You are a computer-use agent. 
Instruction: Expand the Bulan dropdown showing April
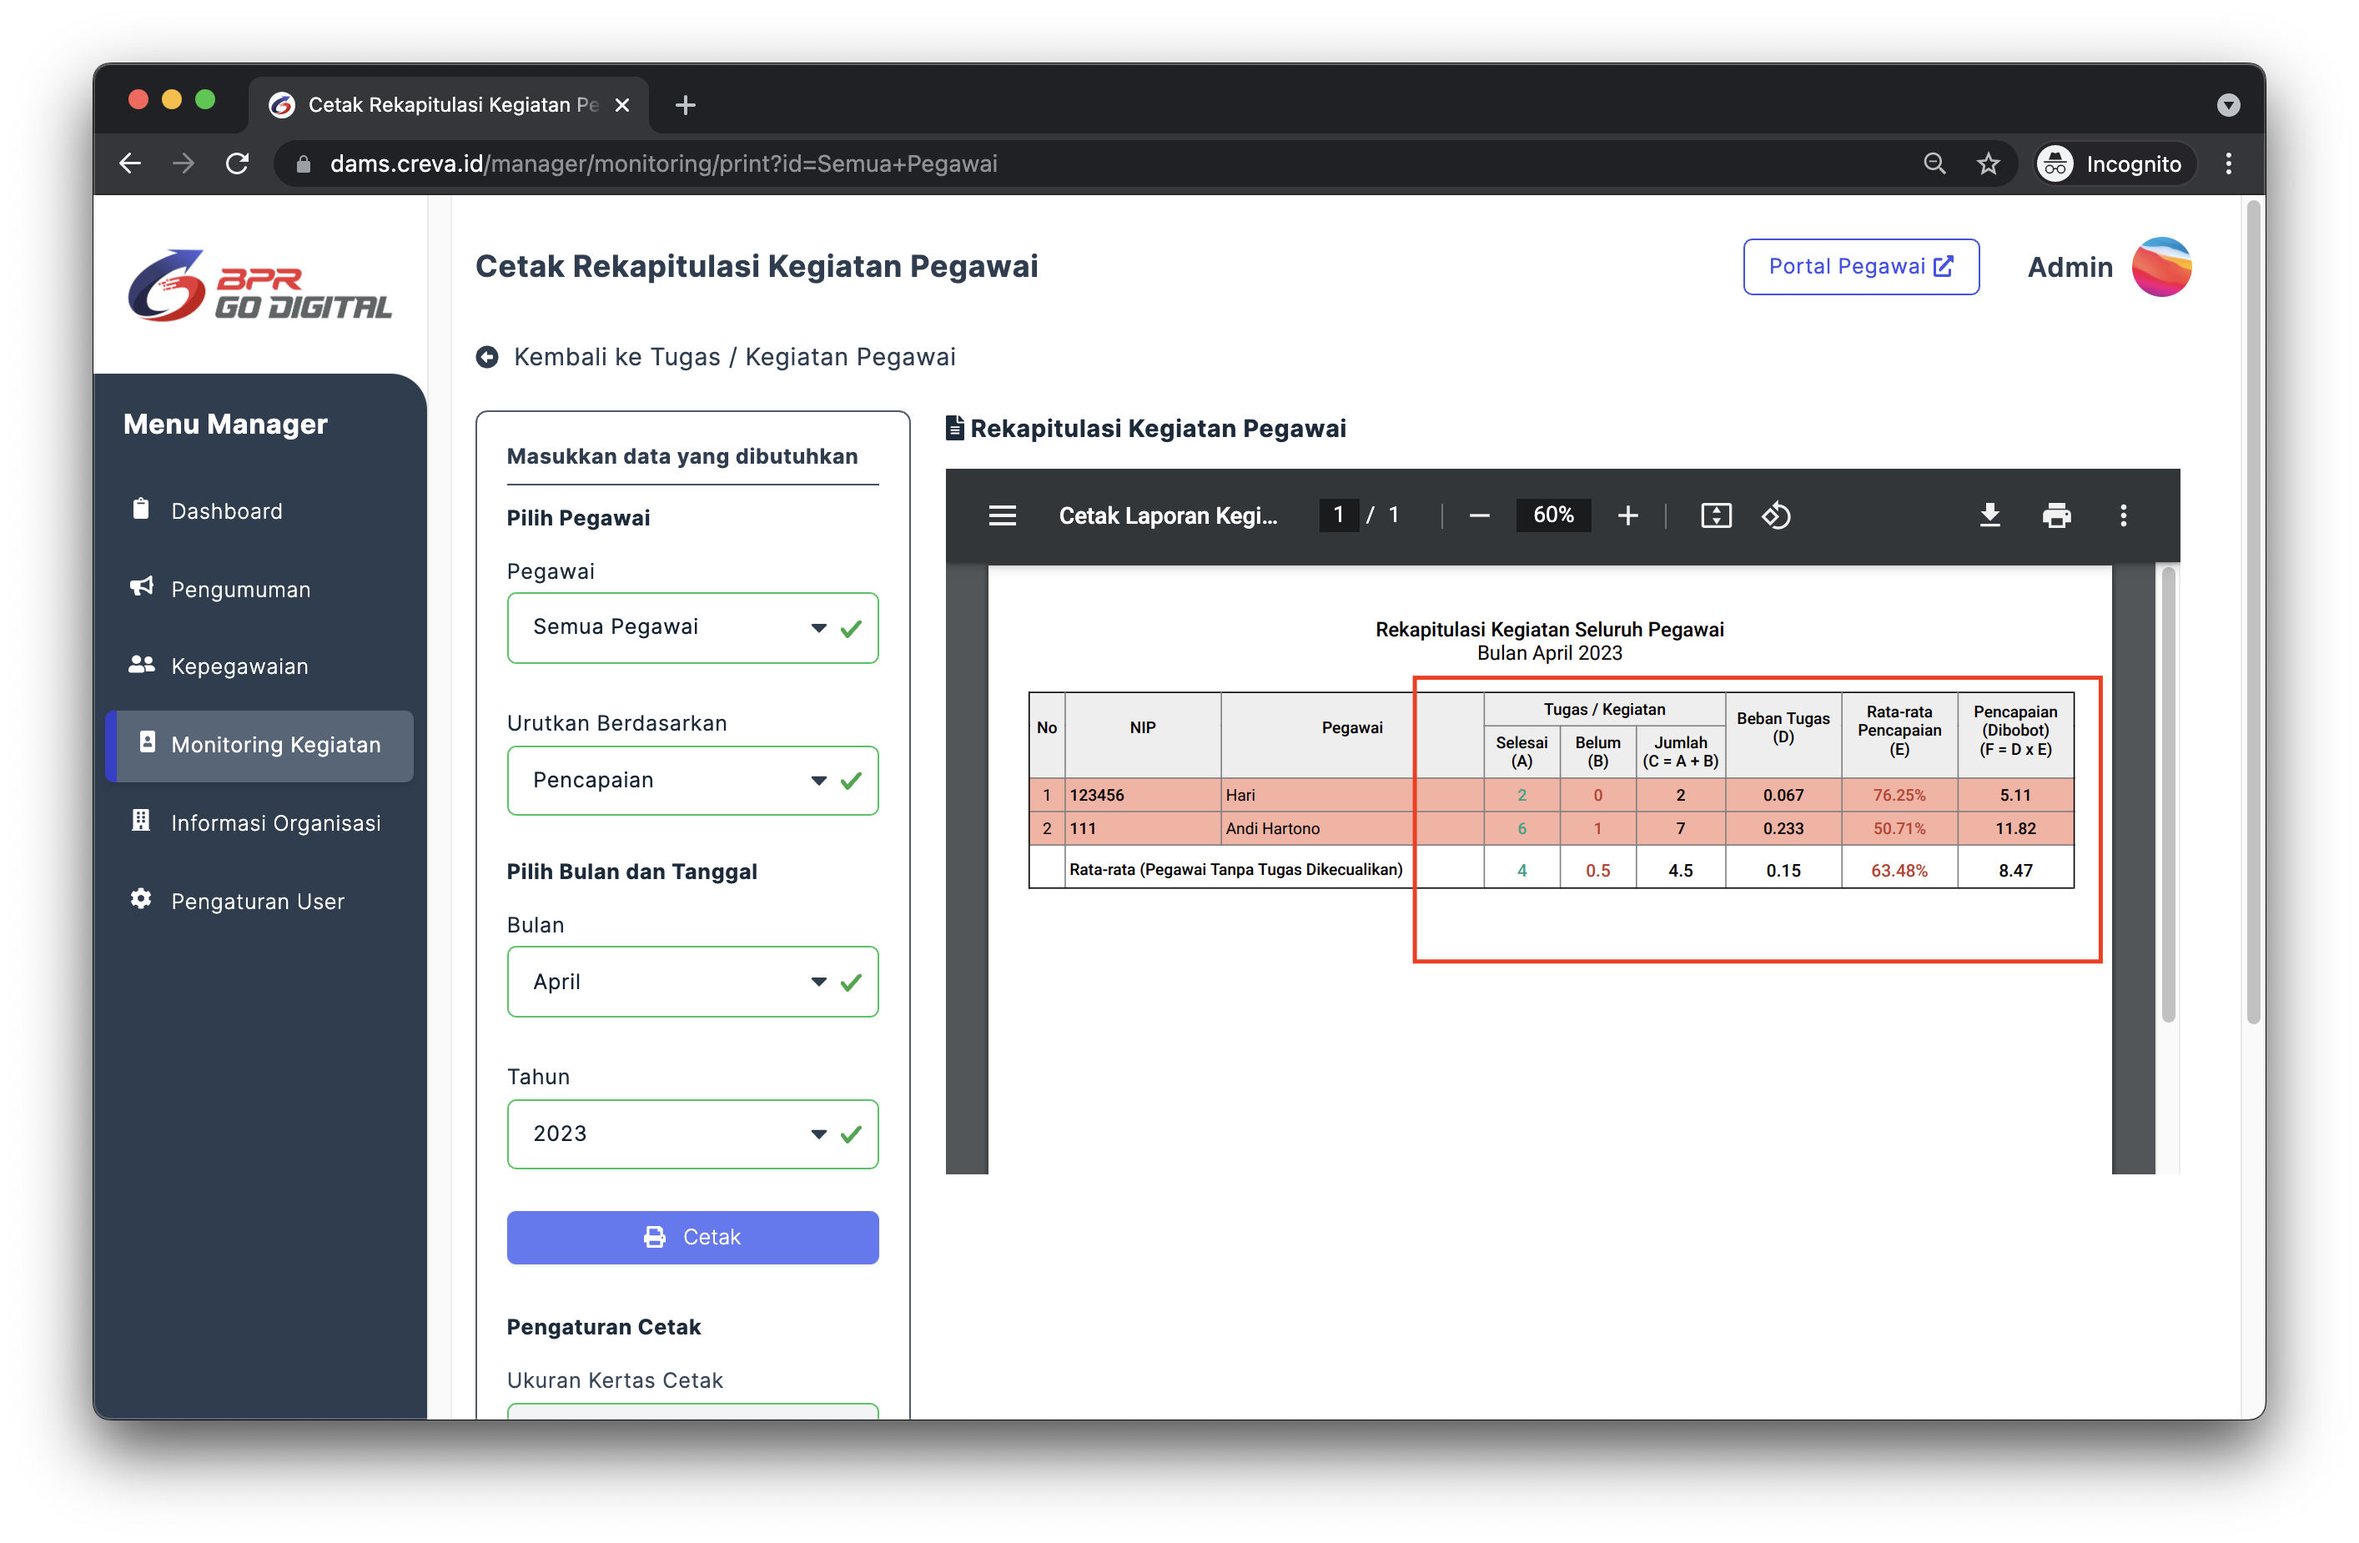(692, 981)
